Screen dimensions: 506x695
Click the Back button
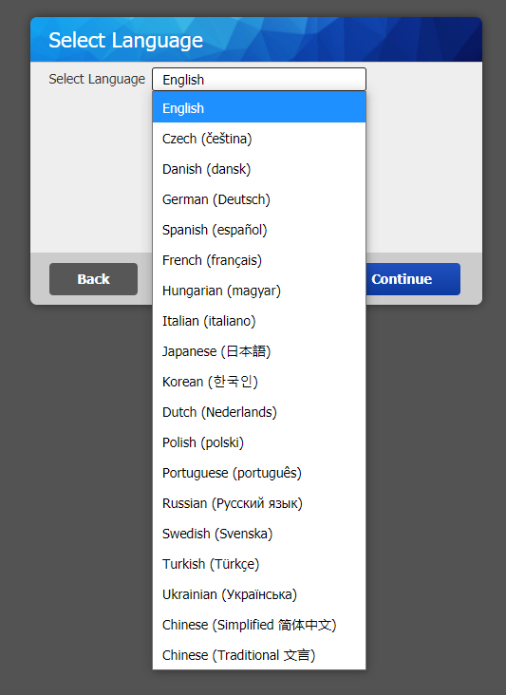click(93, 279)
